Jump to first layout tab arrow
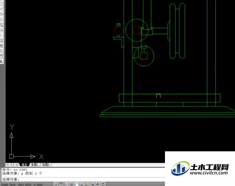 [8, 164]
